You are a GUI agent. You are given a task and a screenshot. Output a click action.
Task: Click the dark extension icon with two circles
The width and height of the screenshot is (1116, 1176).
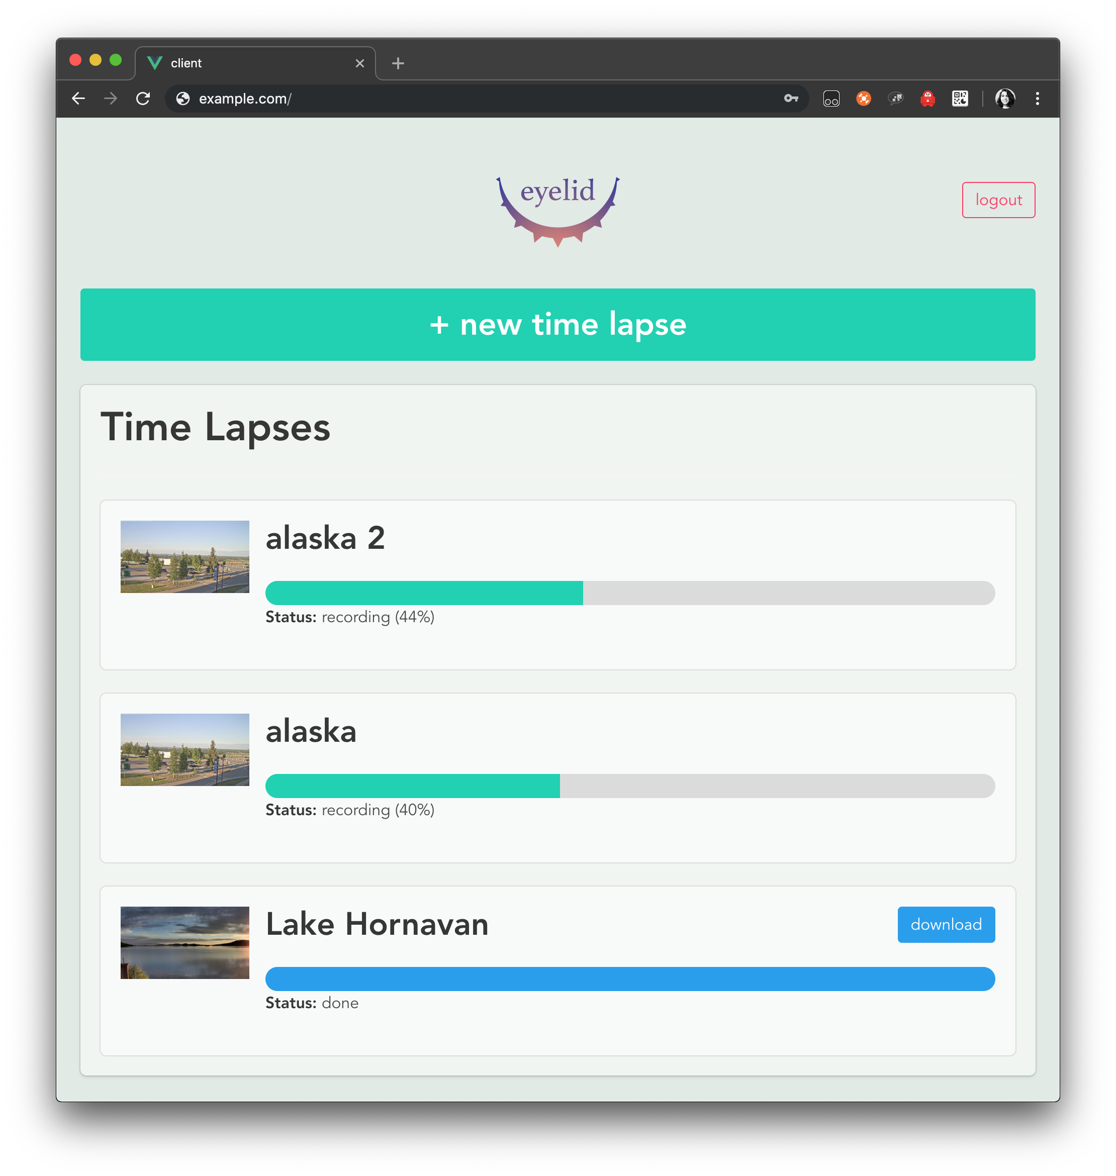pos(831,99)
